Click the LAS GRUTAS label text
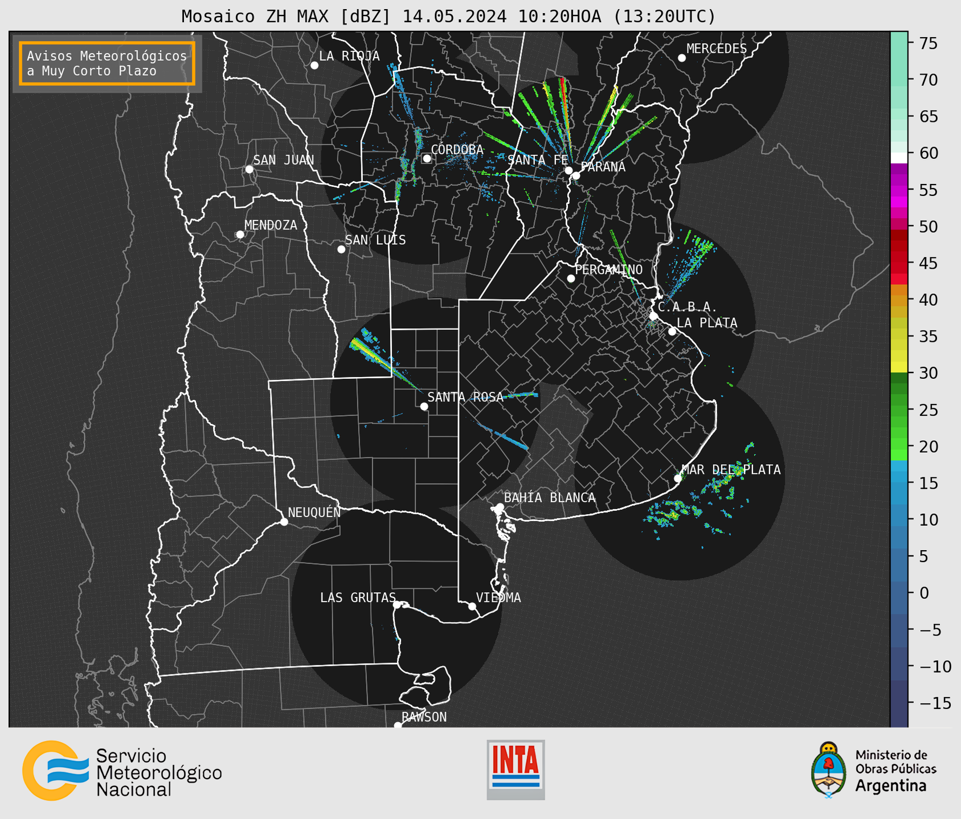This screenshot has width=961, height=819. tap(358, 597)
